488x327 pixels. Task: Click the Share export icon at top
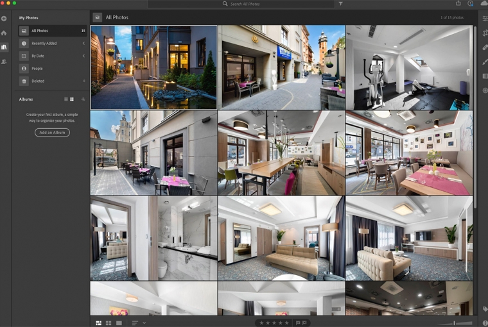coord(458,3)
